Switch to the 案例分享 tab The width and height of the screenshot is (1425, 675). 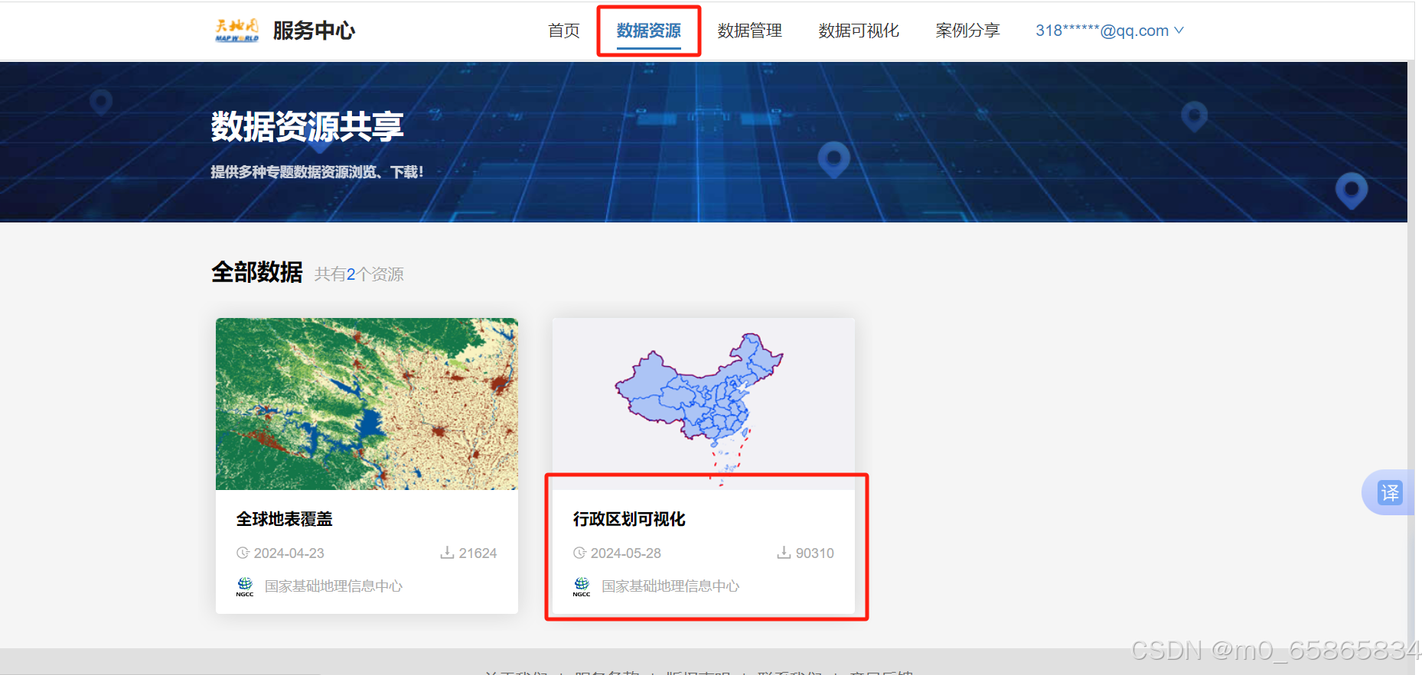[968, 31]
